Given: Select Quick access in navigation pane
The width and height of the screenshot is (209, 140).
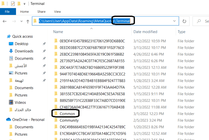Looking at the screenshot, I should pos(22,37).
